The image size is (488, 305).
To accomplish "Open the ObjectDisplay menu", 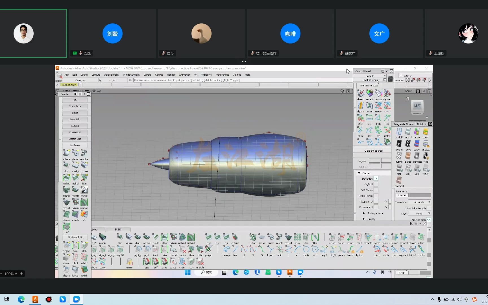I will [111, 75].
